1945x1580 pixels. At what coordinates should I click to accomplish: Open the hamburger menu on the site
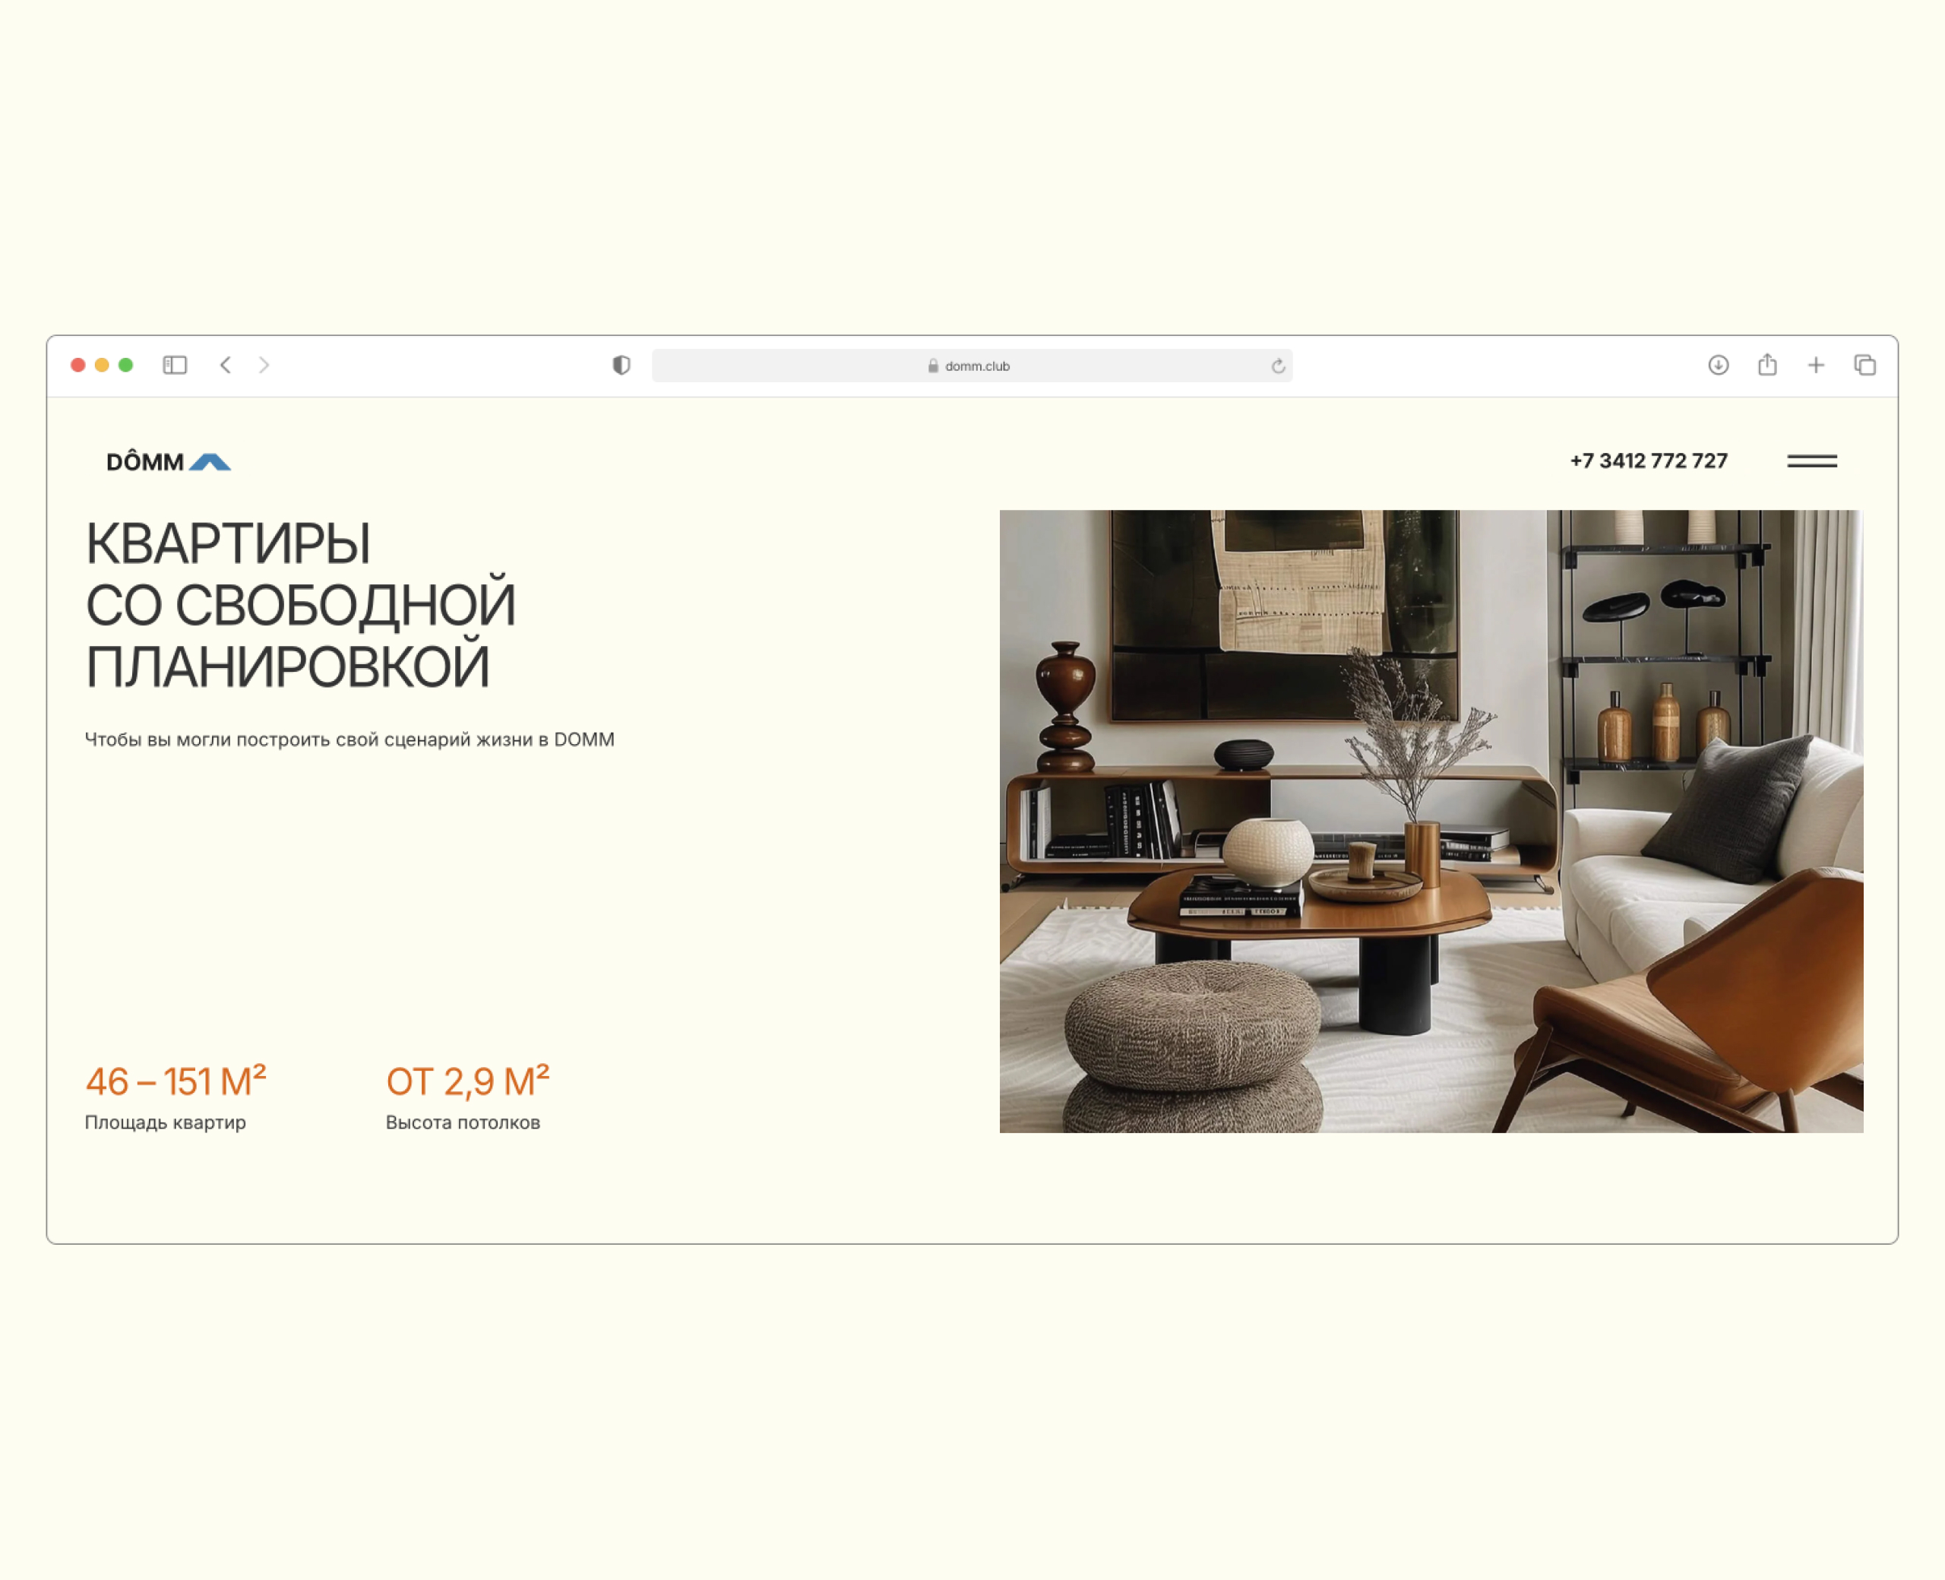[1812, 461]
